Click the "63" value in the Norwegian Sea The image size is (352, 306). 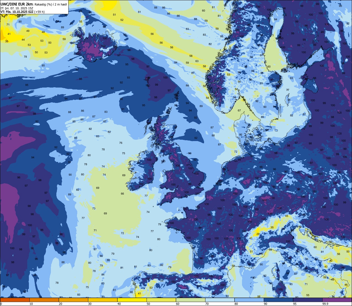[x=197, y=61]
